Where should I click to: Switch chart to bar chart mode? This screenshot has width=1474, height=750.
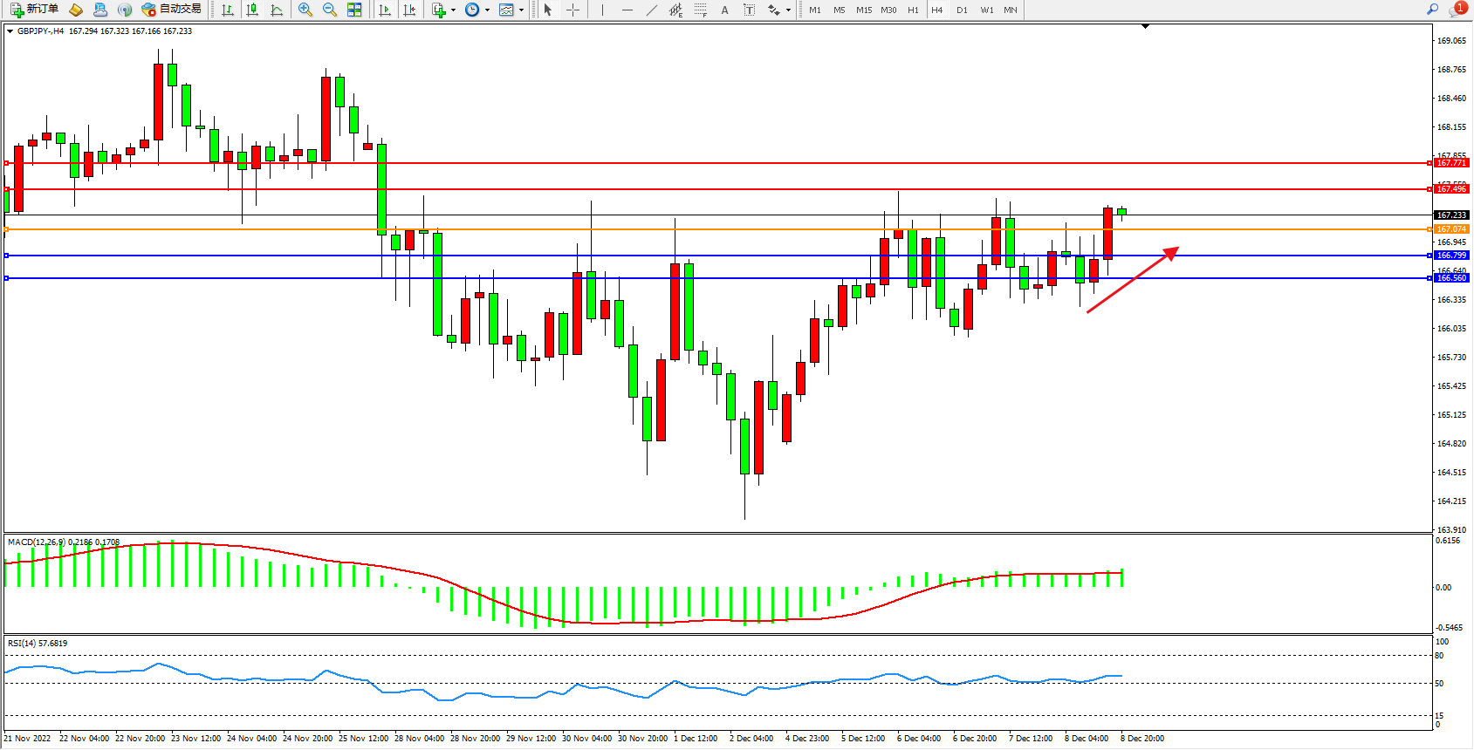[x=228, y=10]
